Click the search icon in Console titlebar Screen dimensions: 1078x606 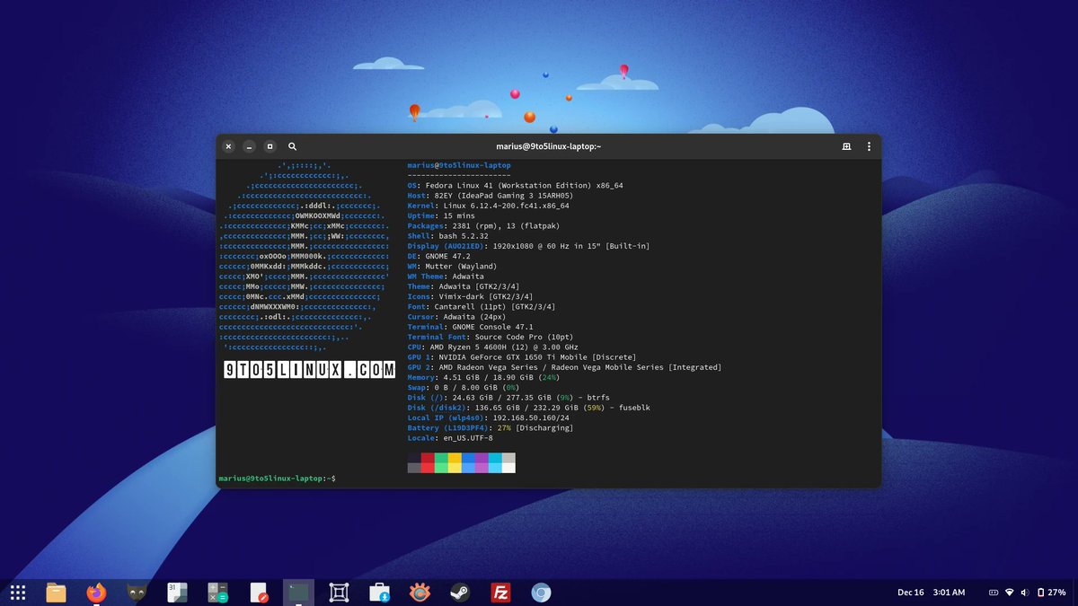[x=292, y=145]
